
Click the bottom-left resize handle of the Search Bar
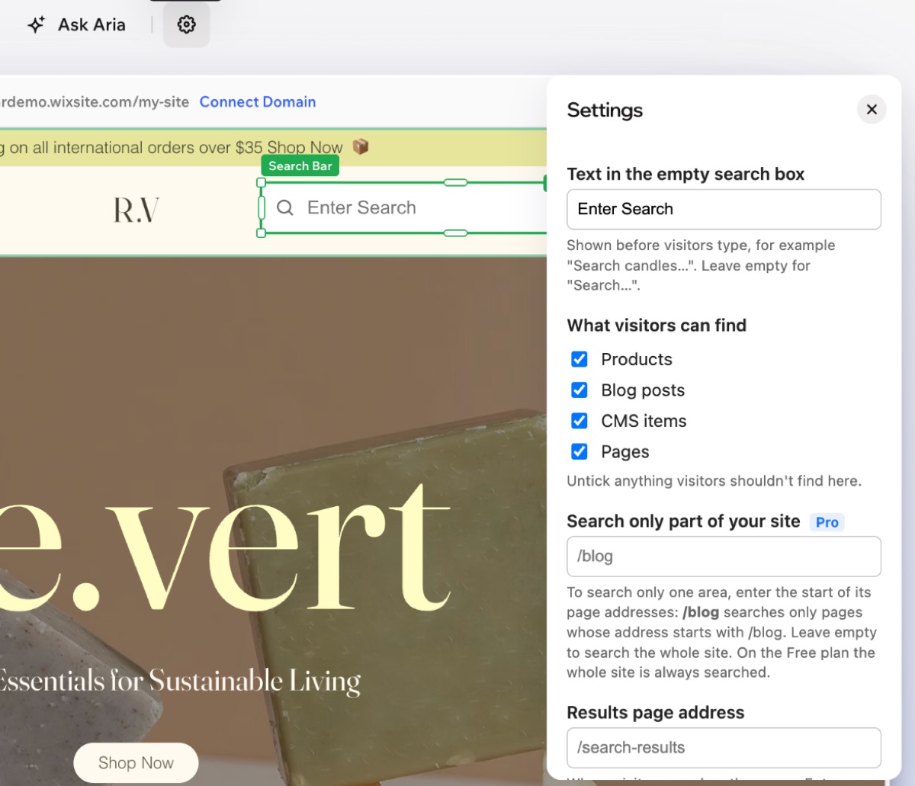262,233
